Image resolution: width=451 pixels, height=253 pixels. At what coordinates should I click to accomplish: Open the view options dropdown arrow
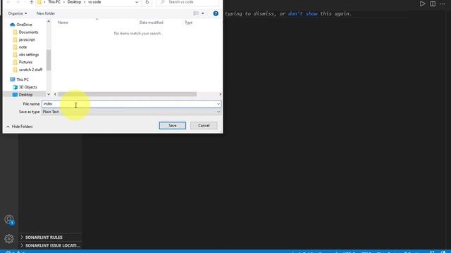pyautogui.click(x=203, y=13)
